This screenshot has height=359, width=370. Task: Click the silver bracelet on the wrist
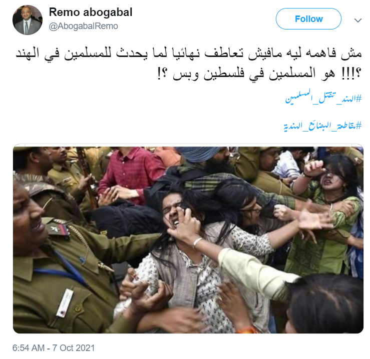click(197, 242)
